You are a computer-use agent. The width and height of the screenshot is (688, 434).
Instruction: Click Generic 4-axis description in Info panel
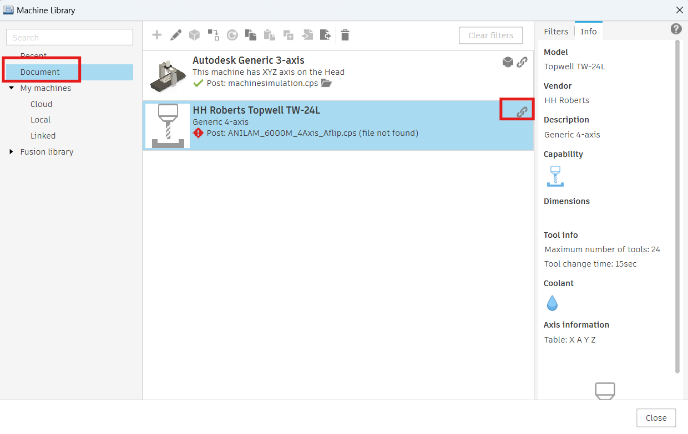coord(572,135)
